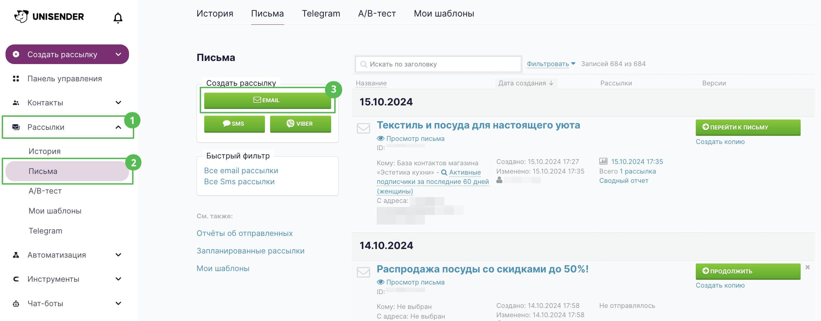
Task: Click envelope icon of Распродажа посуды letter
Action: [x=363, y=272]
